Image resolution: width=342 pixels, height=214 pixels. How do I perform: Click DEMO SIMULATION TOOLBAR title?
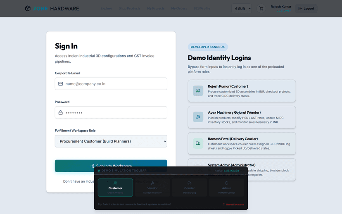coord(124,171)
